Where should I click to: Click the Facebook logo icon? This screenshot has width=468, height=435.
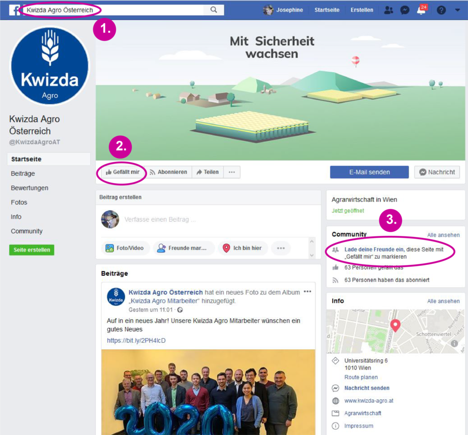15,10
